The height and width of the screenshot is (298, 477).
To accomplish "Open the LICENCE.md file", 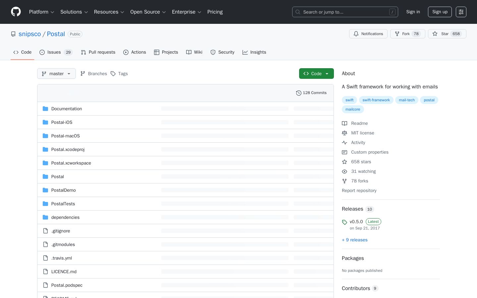I will 64,272.
